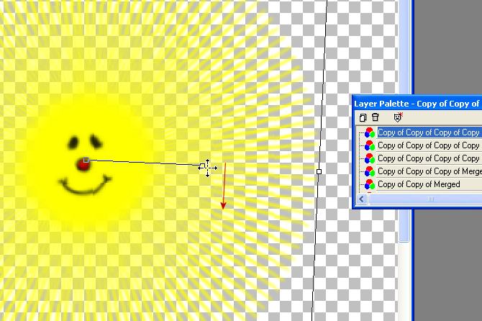Click the mask icon in Layer Palette

point(398,117)
